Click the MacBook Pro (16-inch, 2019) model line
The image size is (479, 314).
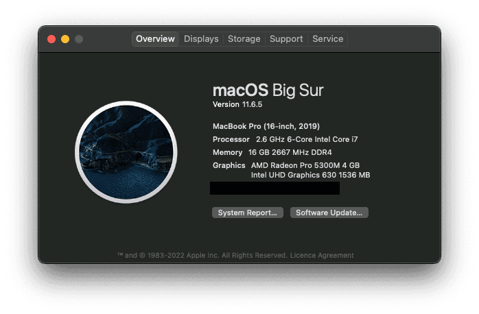click(266, 126)
